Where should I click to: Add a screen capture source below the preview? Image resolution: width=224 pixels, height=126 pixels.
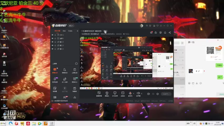(x=99, y=94)
